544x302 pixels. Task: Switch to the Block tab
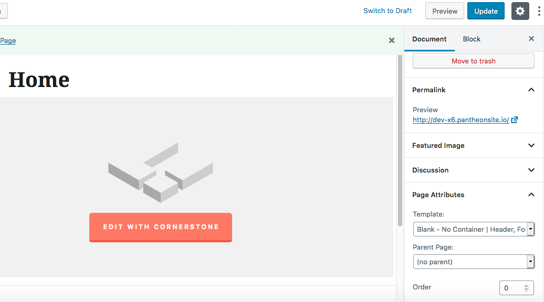[472, 39]
